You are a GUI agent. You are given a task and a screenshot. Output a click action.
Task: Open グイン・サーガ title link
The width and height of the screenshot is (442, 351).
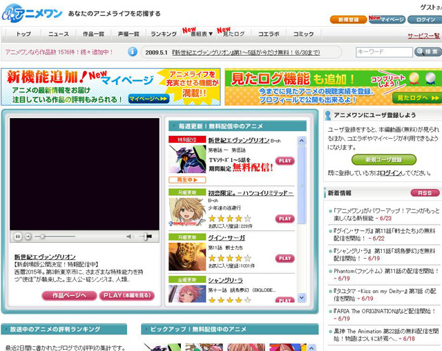[227, 238]
